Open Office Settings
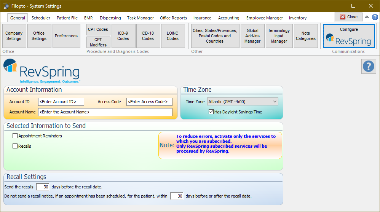380x212 pixels. [x=39, y=36]
